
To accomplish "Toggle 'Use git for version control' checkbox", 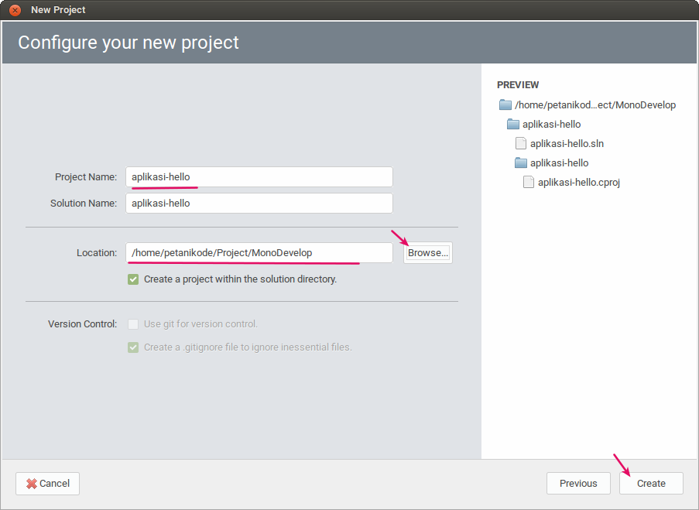I will 133,324.
